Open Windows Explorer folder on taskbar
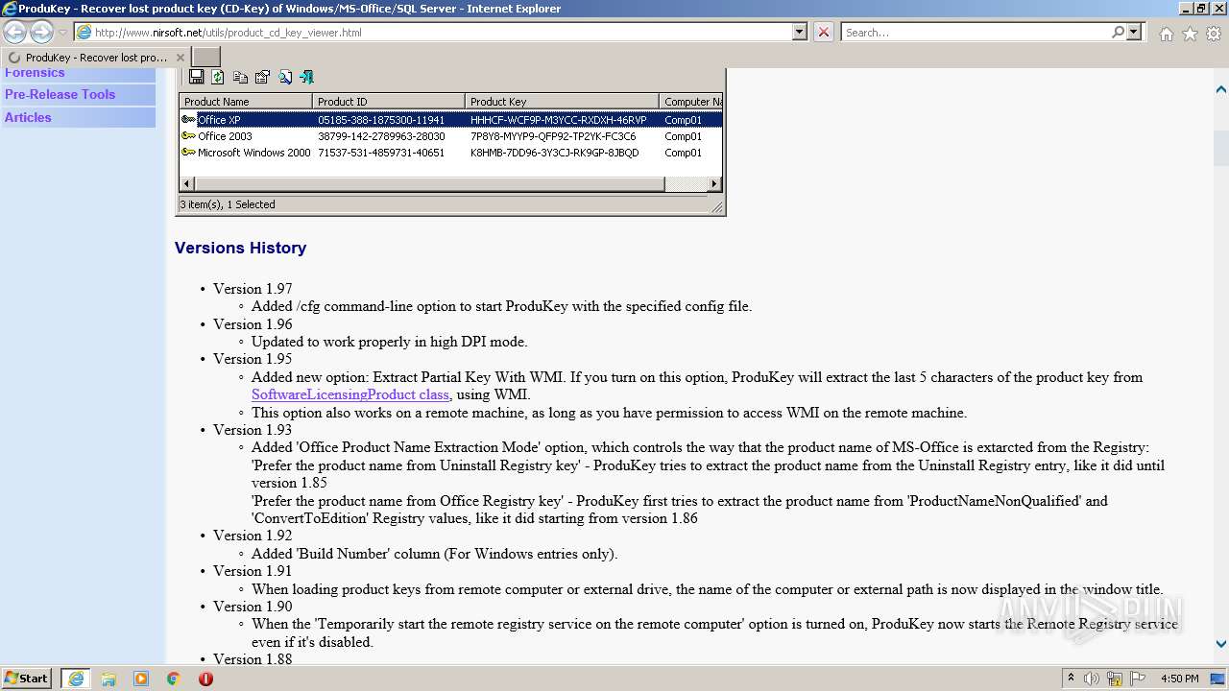 pos(108,679)
